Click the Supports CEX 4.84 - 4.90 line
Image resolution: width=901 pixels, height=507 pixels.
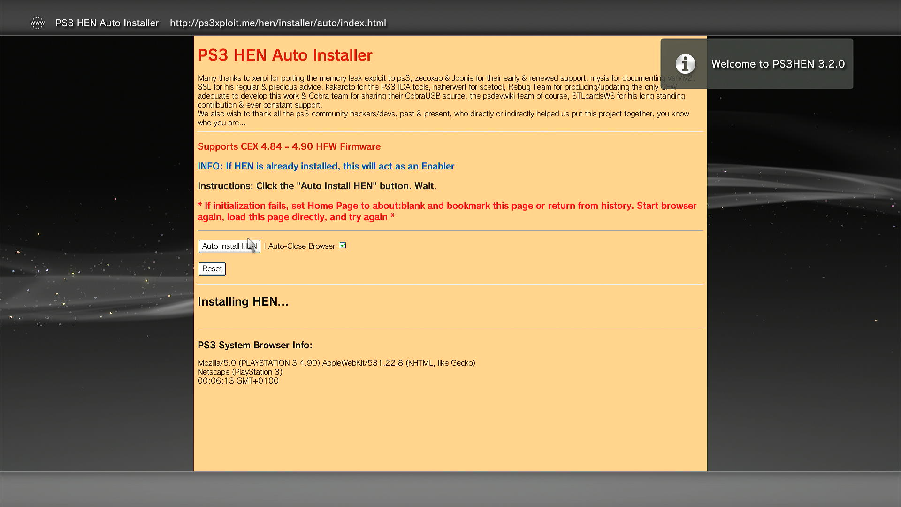pos(289,146)
